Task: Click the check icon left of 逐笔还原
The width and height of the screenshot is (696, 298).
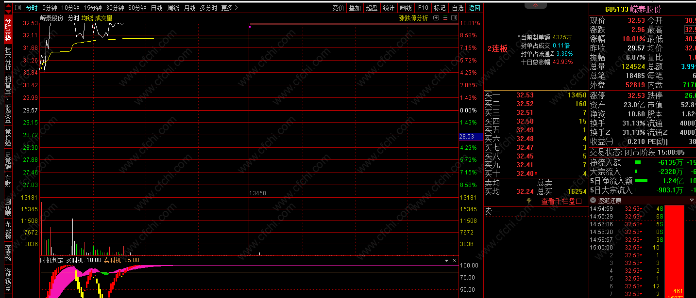Action: point(593,200)
